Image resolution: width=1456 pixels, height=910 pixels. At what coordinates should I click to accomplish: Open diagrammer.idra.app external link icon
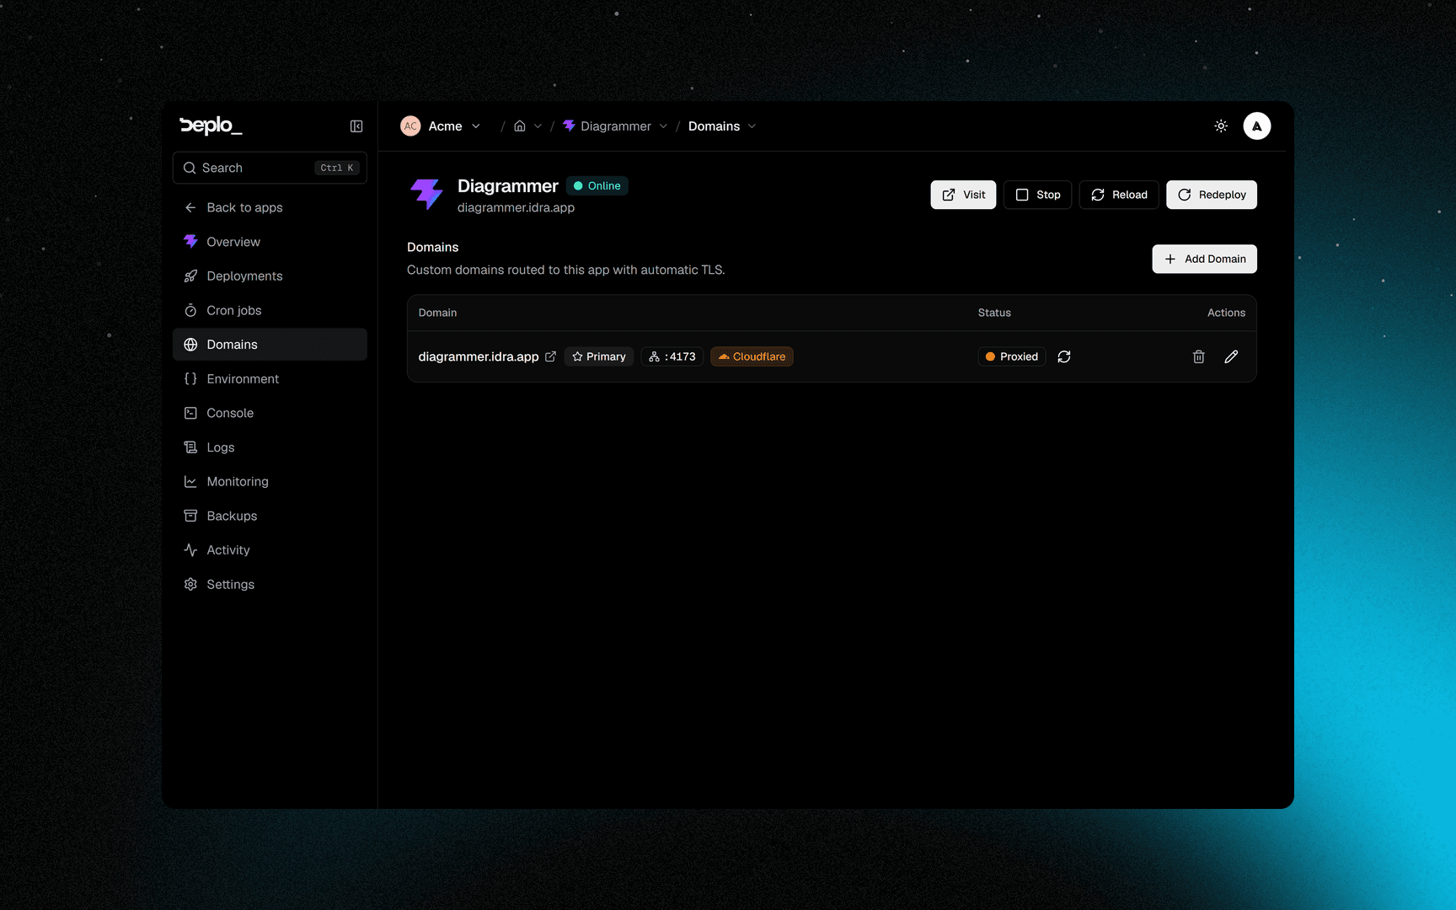pyautogui.click(x=550, y=356)
